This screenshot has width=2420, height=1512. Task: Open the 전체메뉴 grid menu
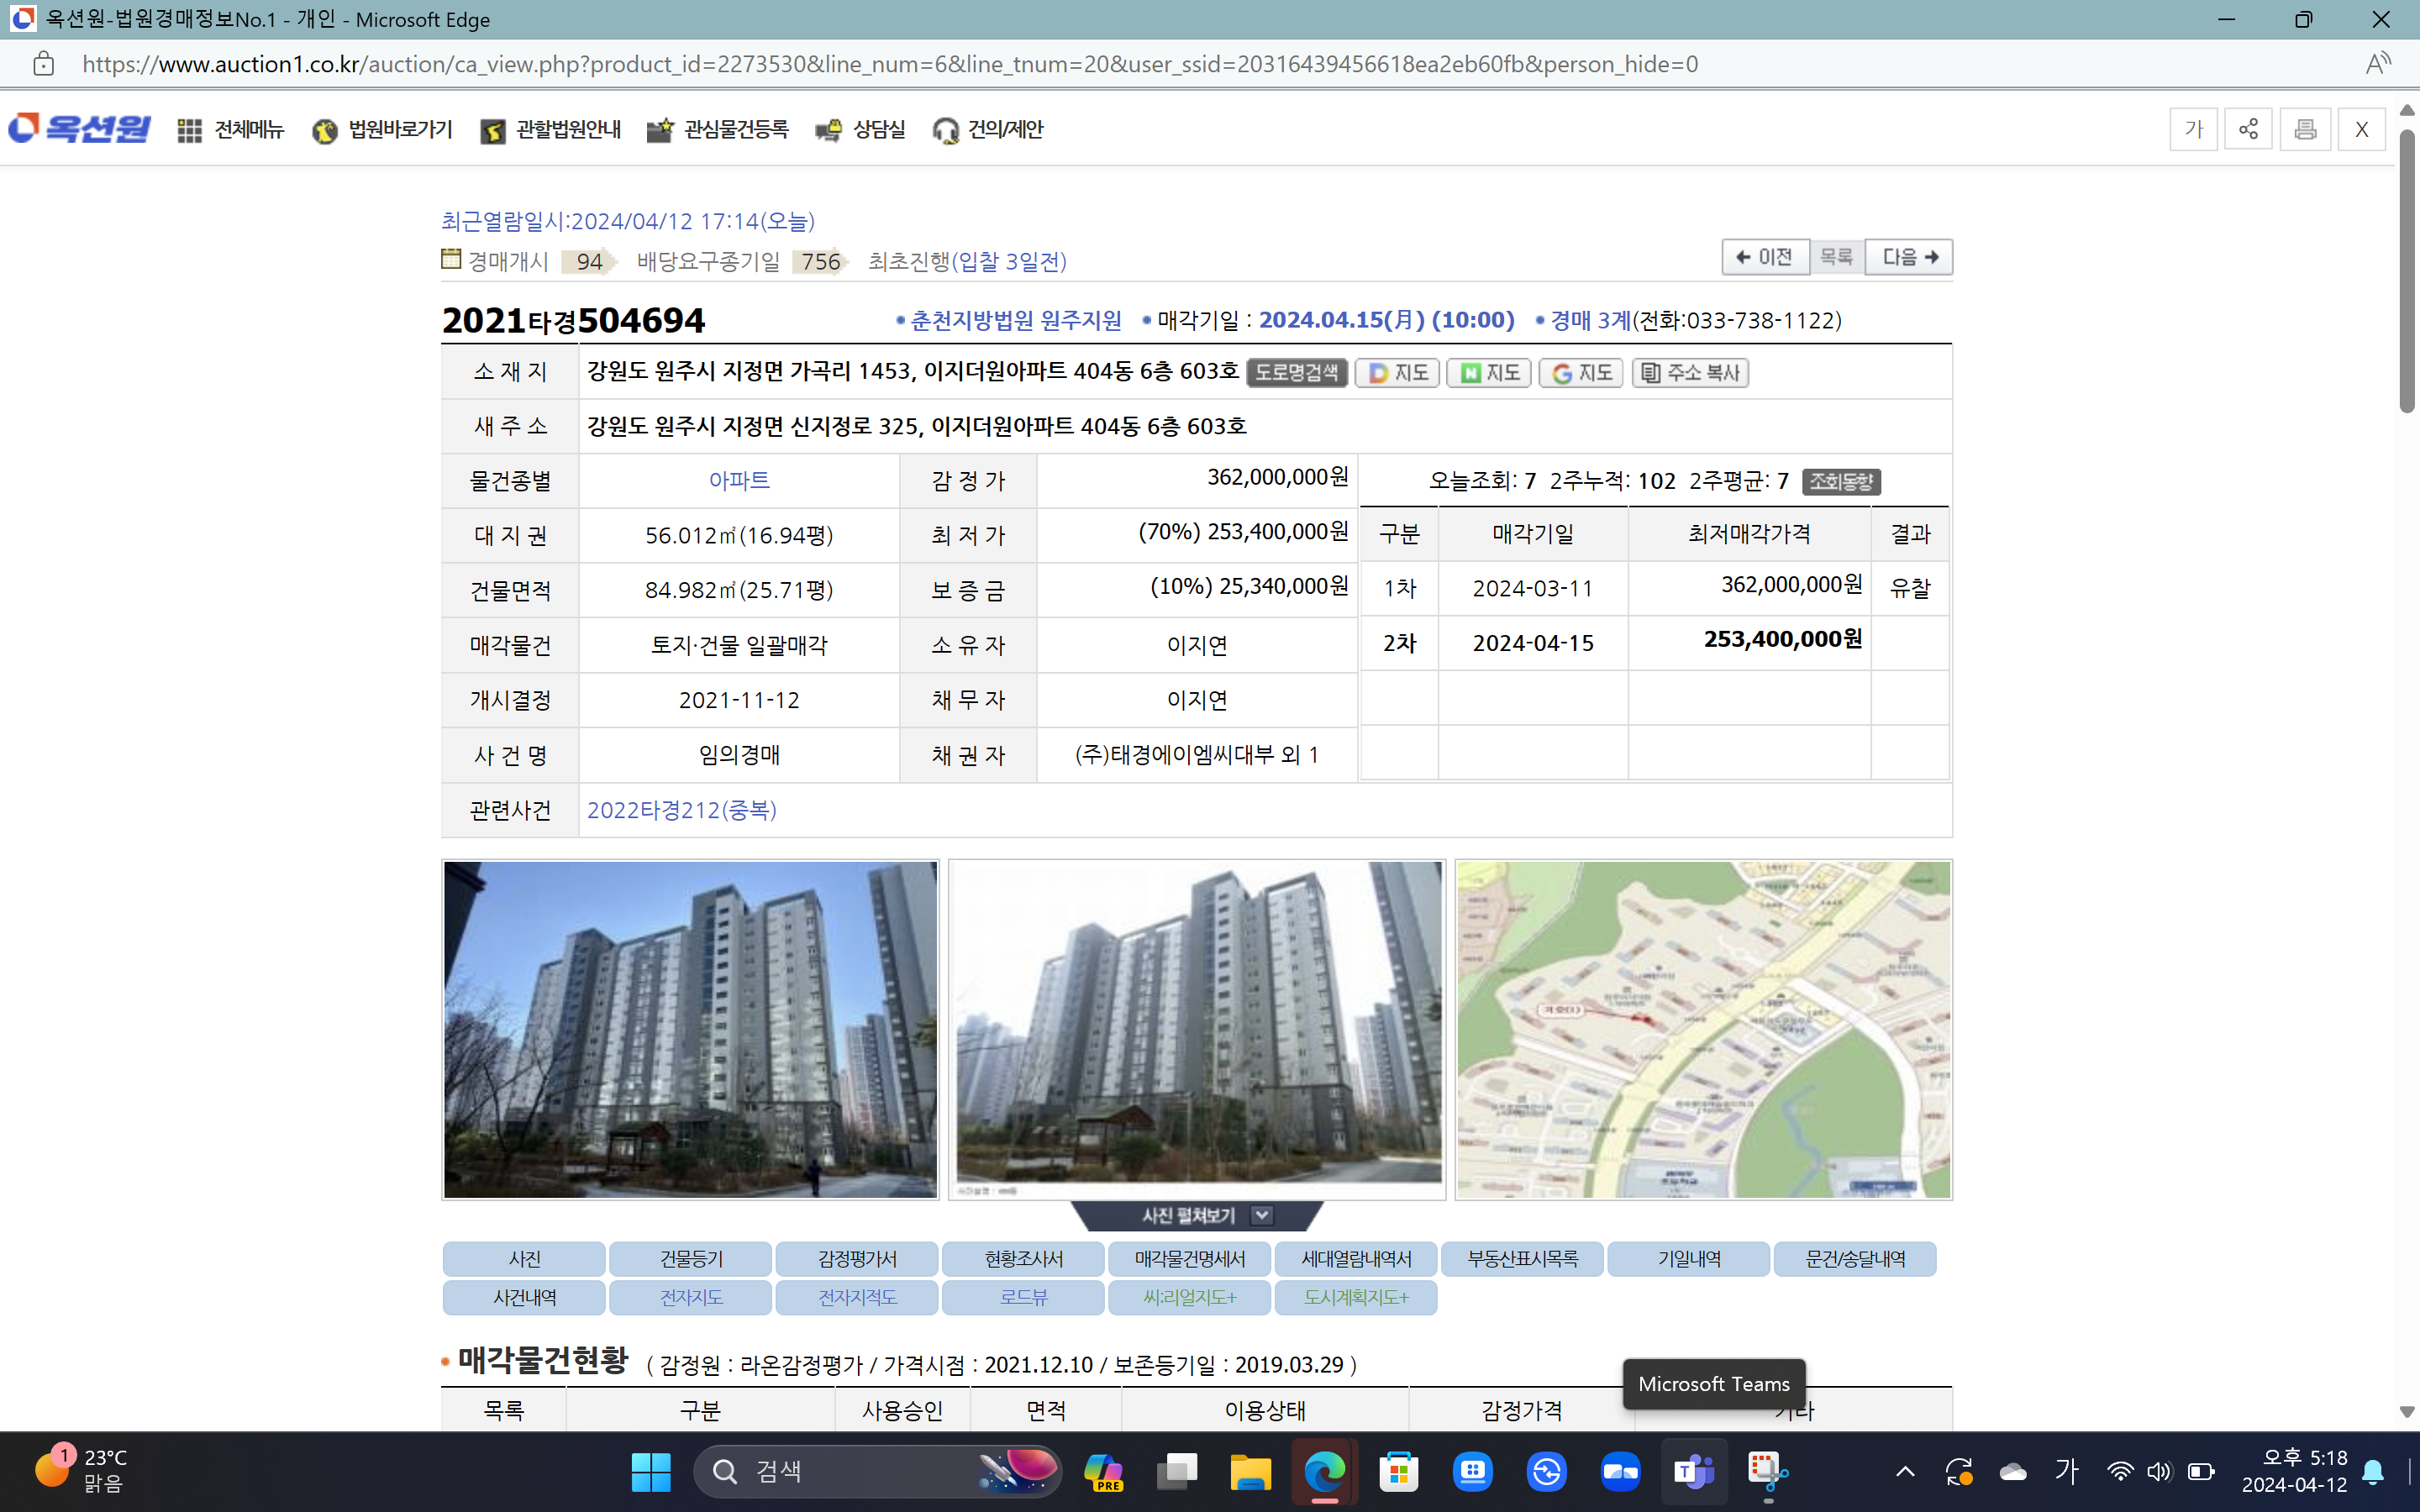tap(231, 130)
